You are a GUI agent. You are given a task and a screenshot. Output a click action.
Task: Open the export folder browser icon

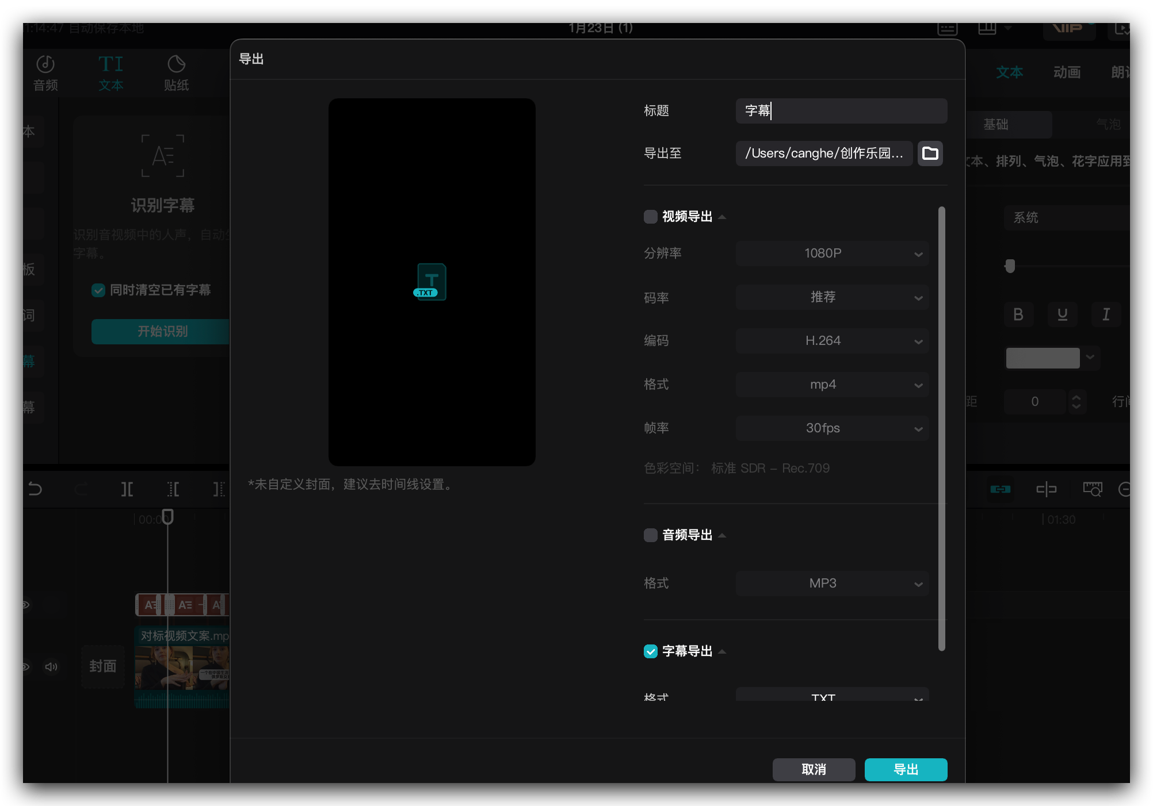click(930, 153)
